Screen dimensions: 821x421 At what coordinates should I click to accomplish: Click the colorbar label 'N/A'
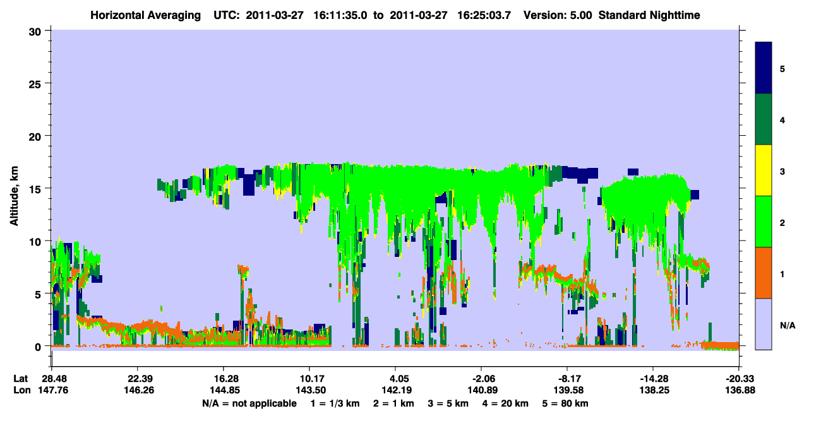787,325
